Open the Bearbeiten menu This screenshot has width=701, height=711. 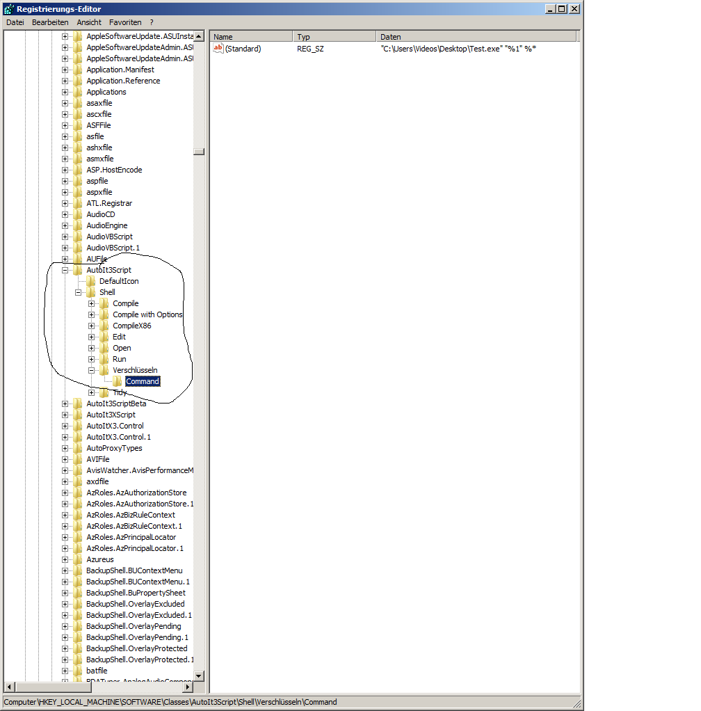(x=50, y=22)
